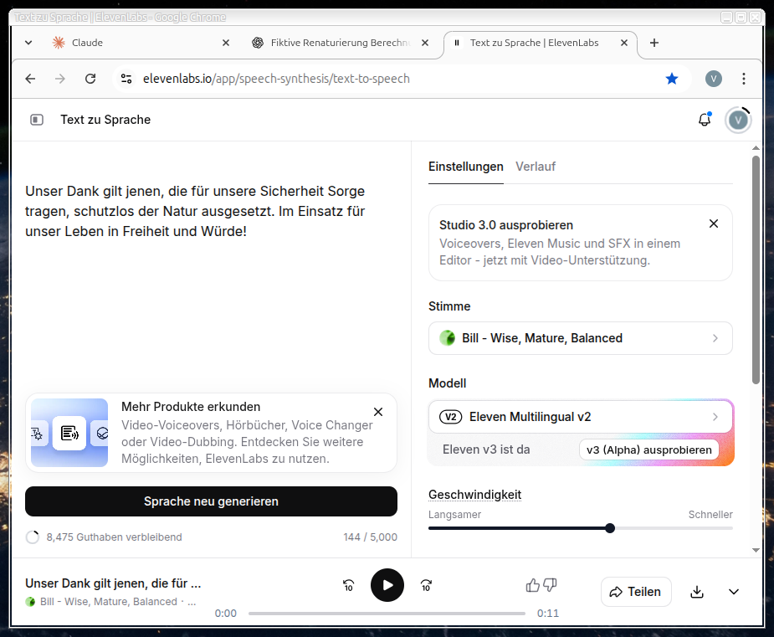The height and width of the screenshot is (637, 774).
Task: Open the notifications bell
Action: (x=704, y=120)
